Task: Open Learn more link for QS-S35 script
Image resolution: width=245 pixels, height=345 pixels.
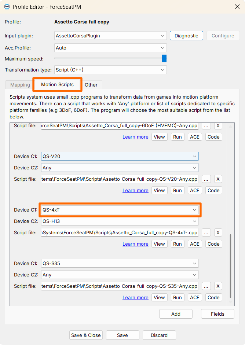Action: [x=135, y=297]
